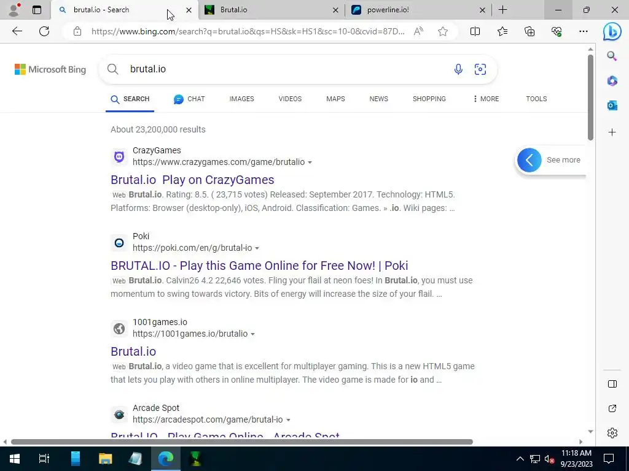Close the brutal.io - Search tab
This screenshot has height=471, width=629.
(189, 10)
